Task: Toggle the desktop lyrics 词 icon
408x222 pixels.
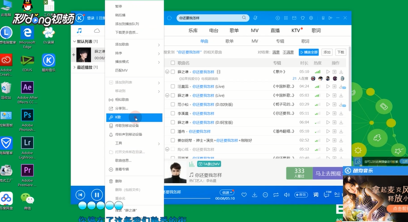Action: [x=316, y=195]
